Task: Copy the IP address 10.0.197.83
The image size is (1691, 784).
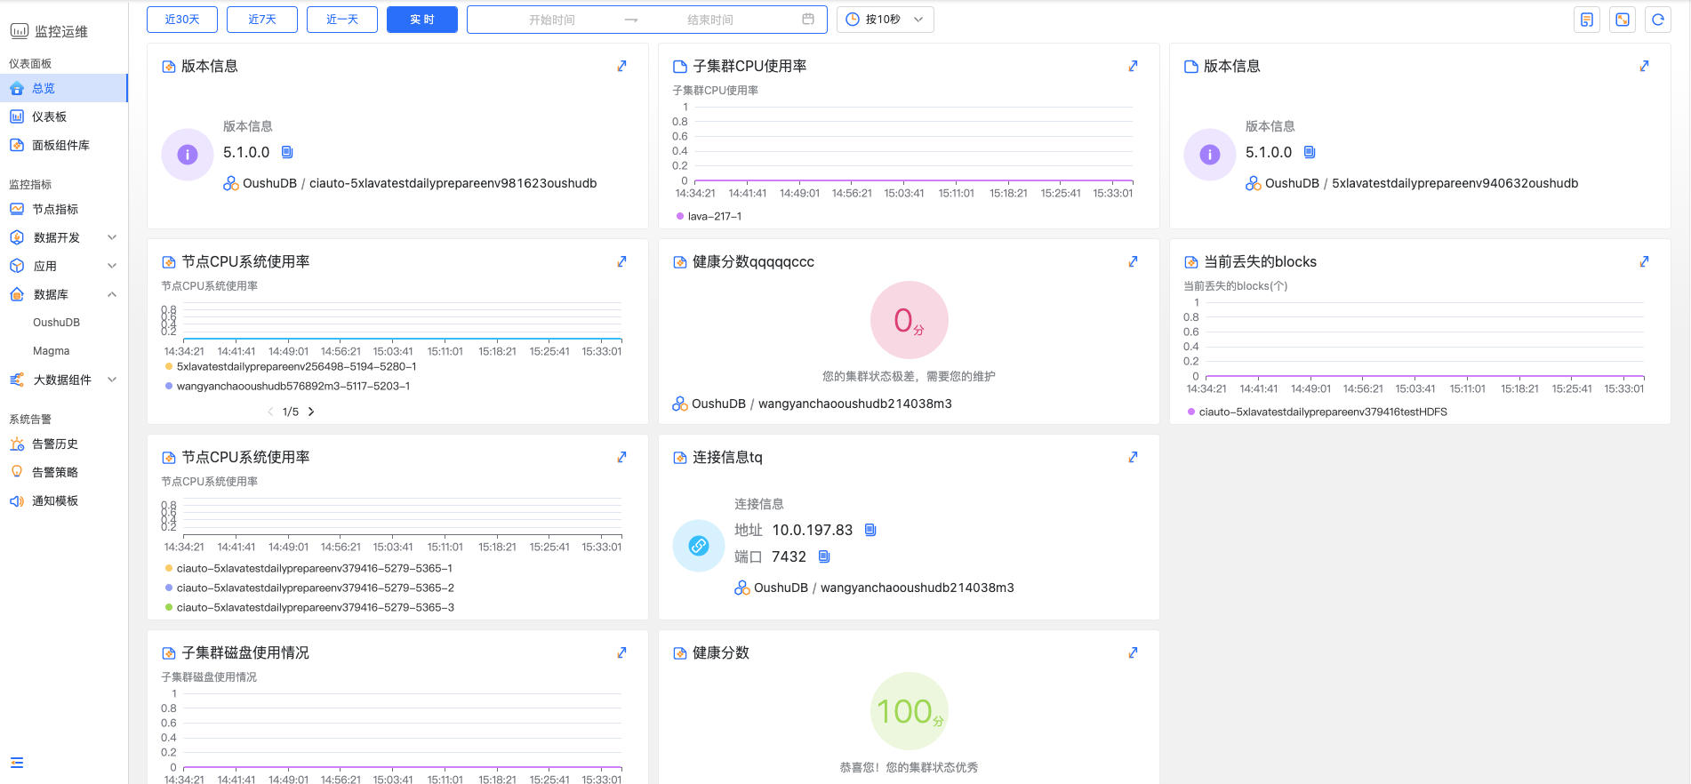Action: (870, 530)
